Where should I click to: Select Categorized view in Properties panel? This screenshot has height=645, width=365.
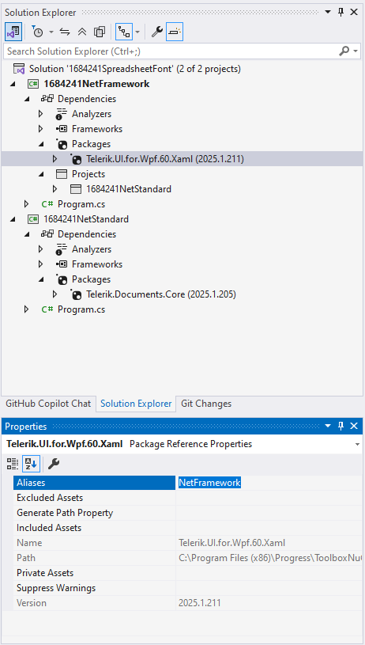point(13,464)
